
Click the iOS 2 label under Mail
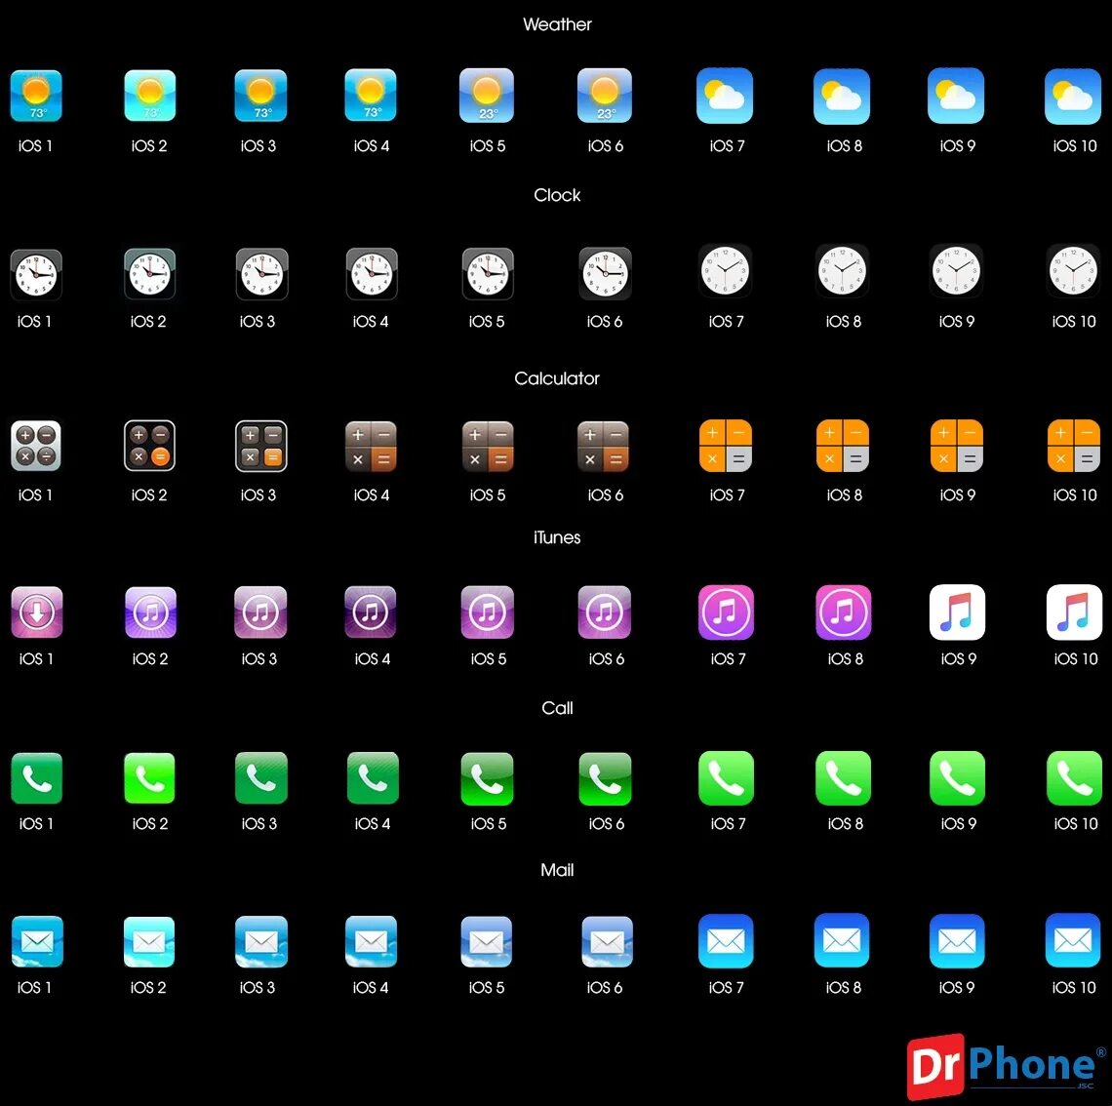click(x=148, y=988)
